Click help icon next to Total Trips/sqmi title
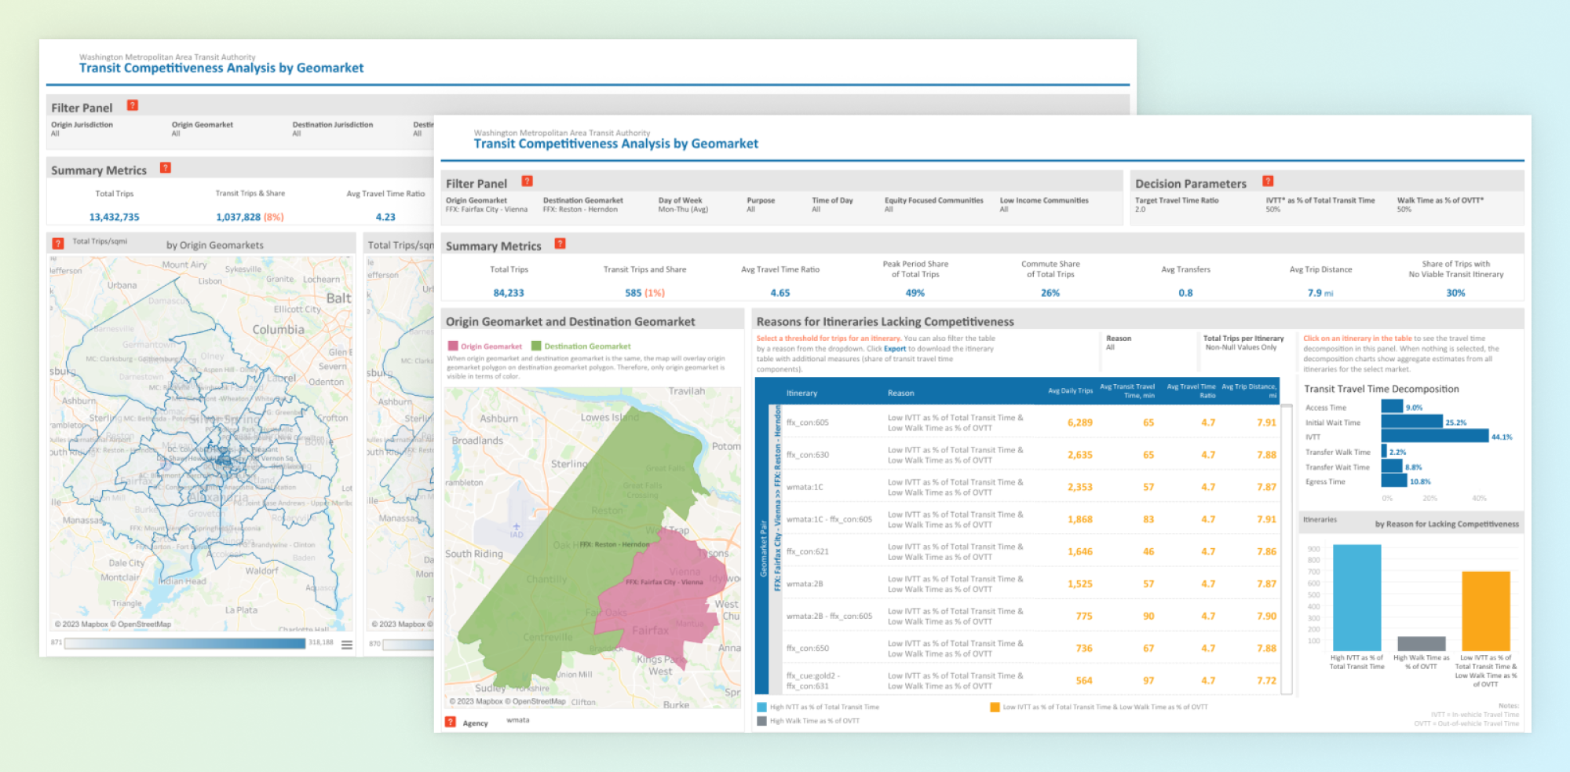 (58, 243)
